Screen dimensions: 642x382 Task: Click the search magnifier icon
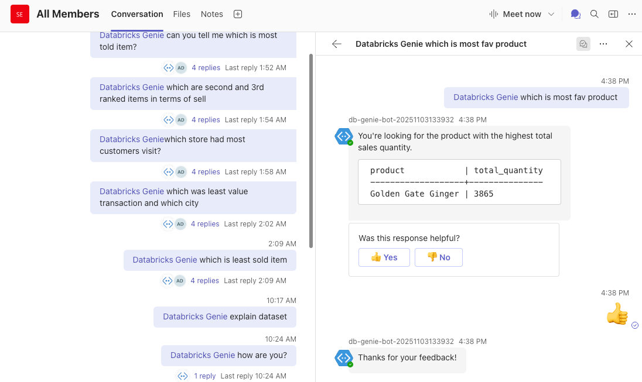(595, 14)
